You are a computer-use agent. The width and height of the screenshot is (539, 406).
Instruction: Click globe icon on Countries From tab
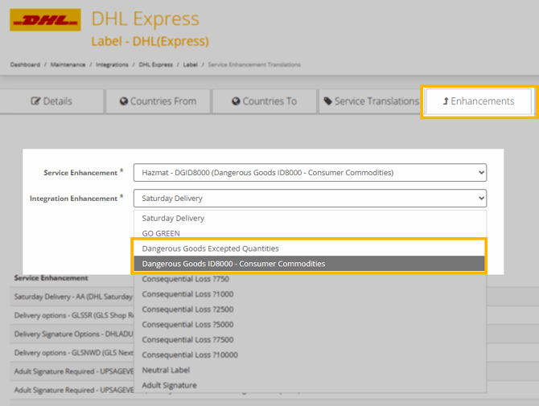(x=123, y=101)
